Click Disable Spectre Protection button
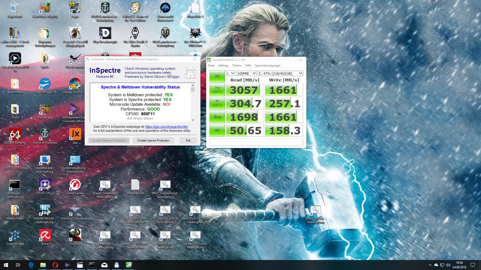Viewport: 481px width, 270px height. (153, 140)
